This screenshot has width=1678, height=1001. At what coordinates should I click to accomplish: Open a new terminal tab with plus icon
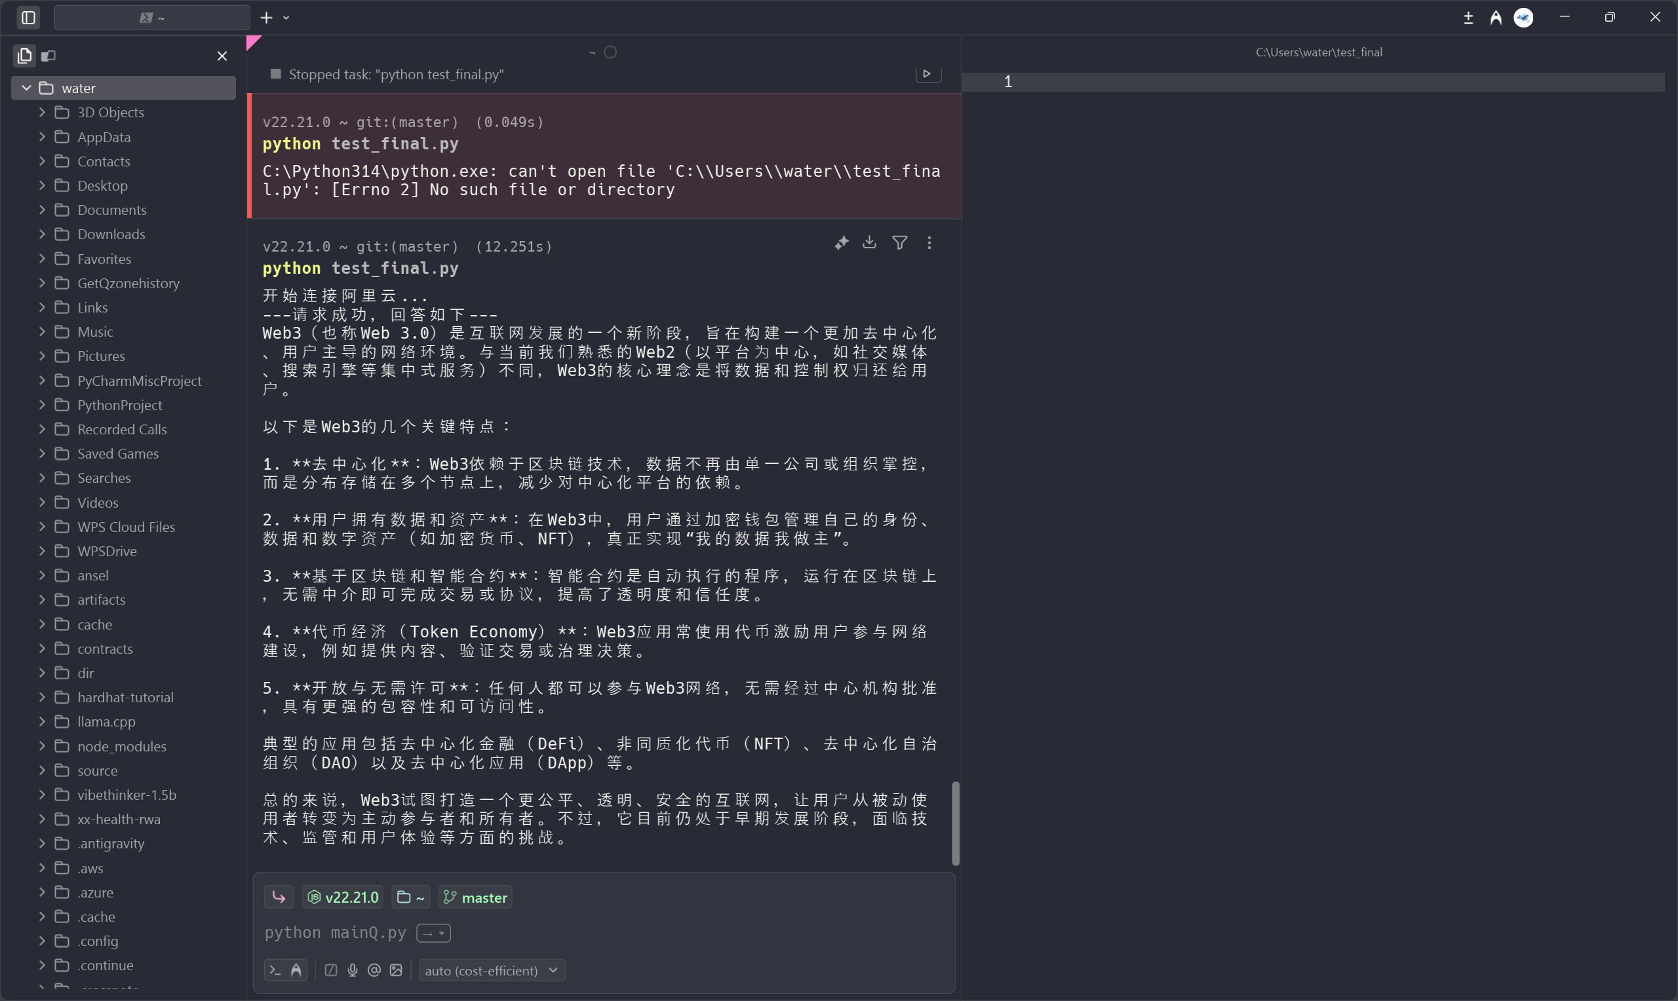(x=267, y=18)
